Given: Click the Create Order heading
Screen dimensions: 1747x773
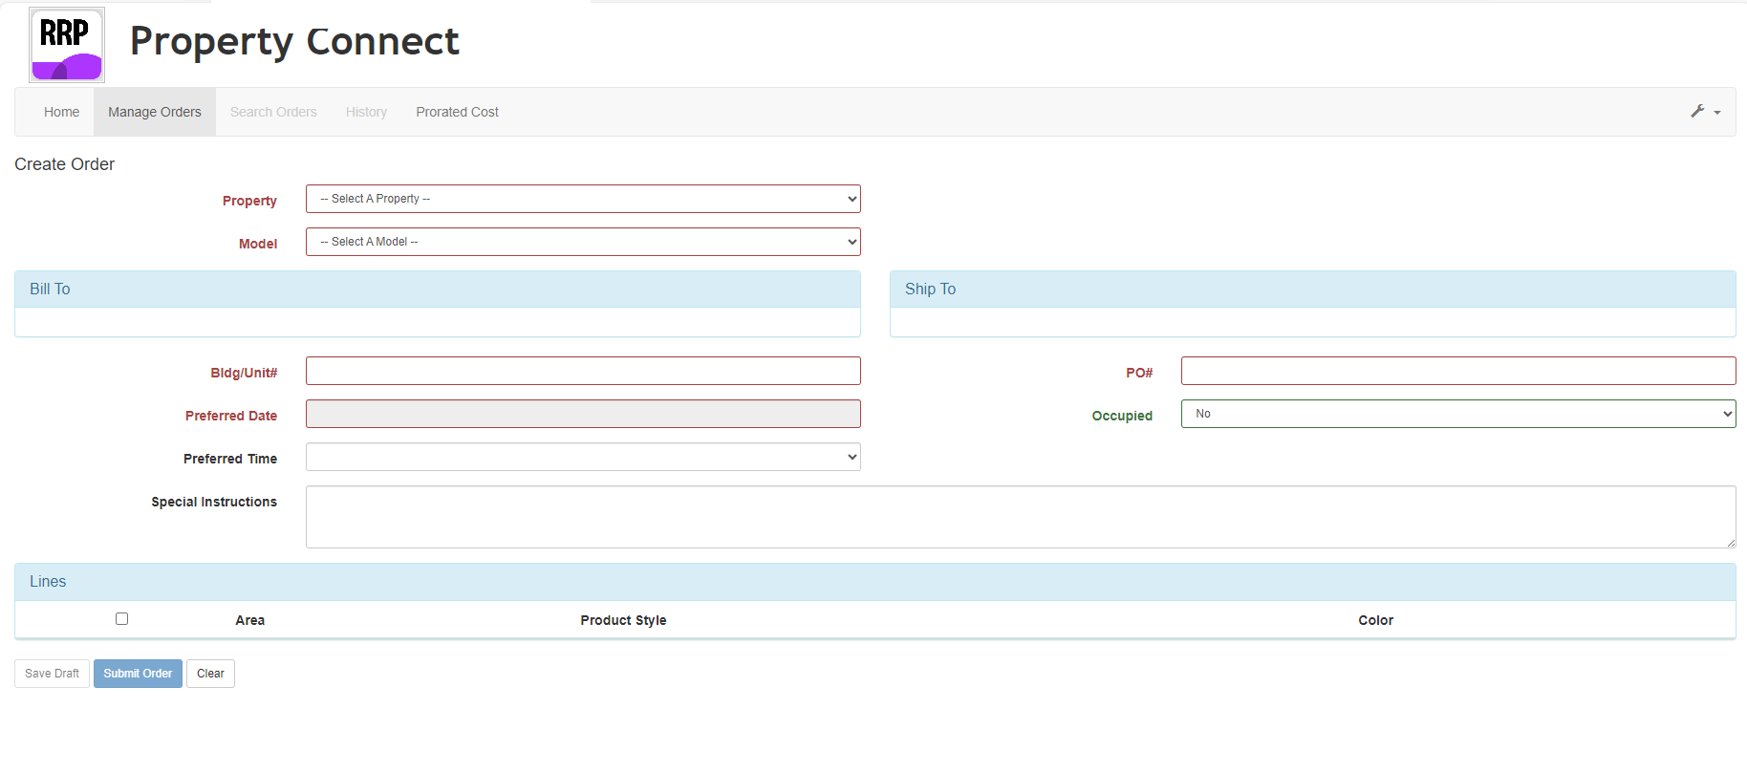Looking at the screenshot, I should coord(64,164).
